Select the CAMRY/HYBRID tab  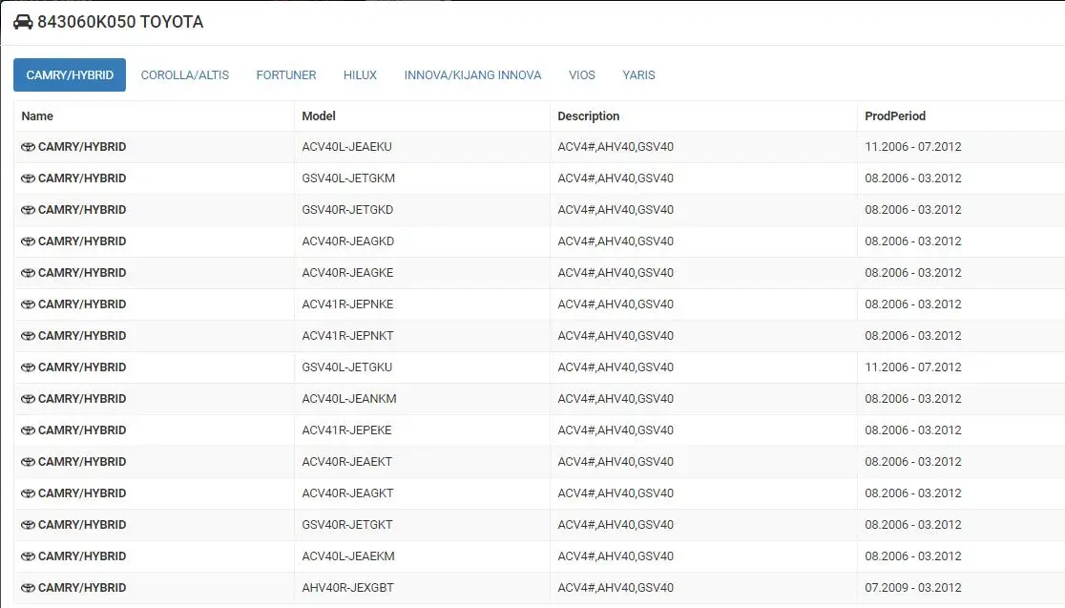tap(70, 74)
